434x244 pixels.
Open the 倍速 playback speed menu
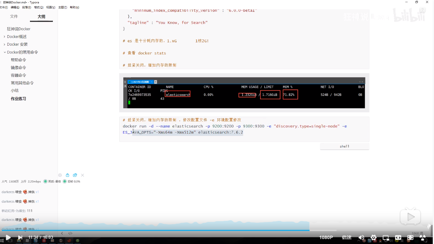(x=347, y=238)
